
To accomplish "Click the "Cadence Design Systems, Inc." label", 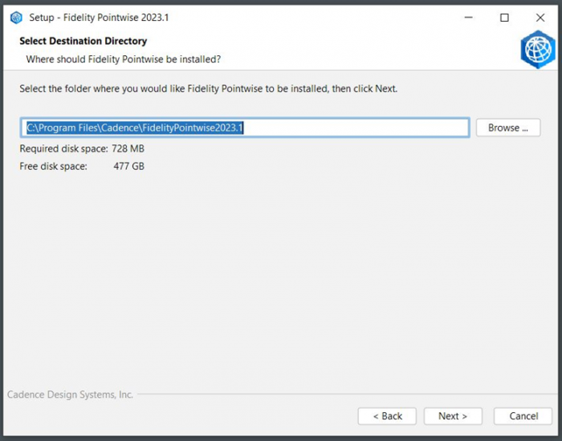I will pyautogui.click(x=71, y=394).
